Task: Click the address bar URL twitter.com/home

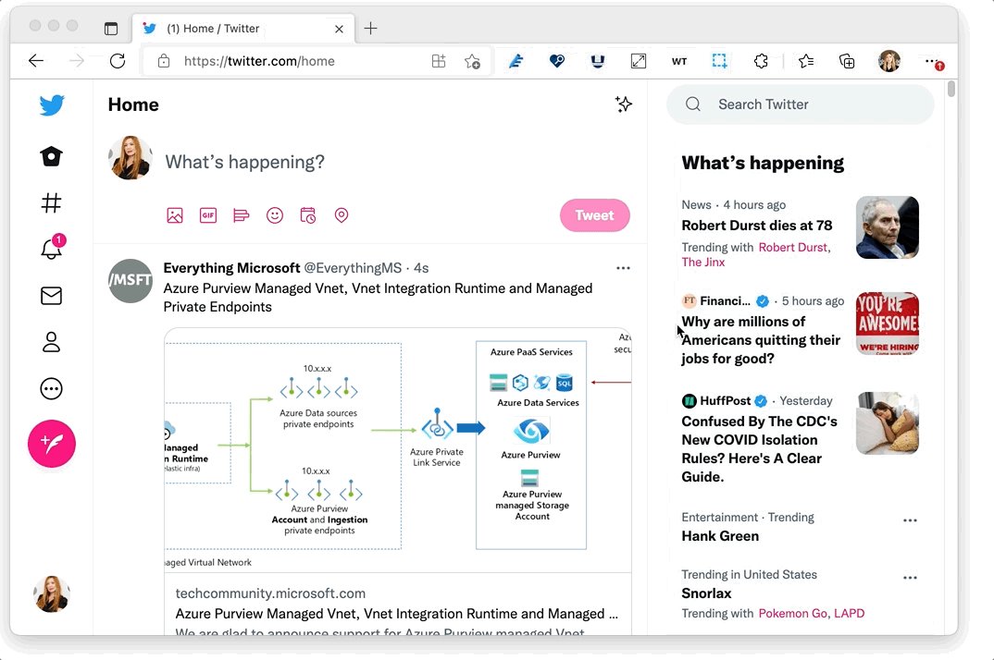Action: pos(259,61)
